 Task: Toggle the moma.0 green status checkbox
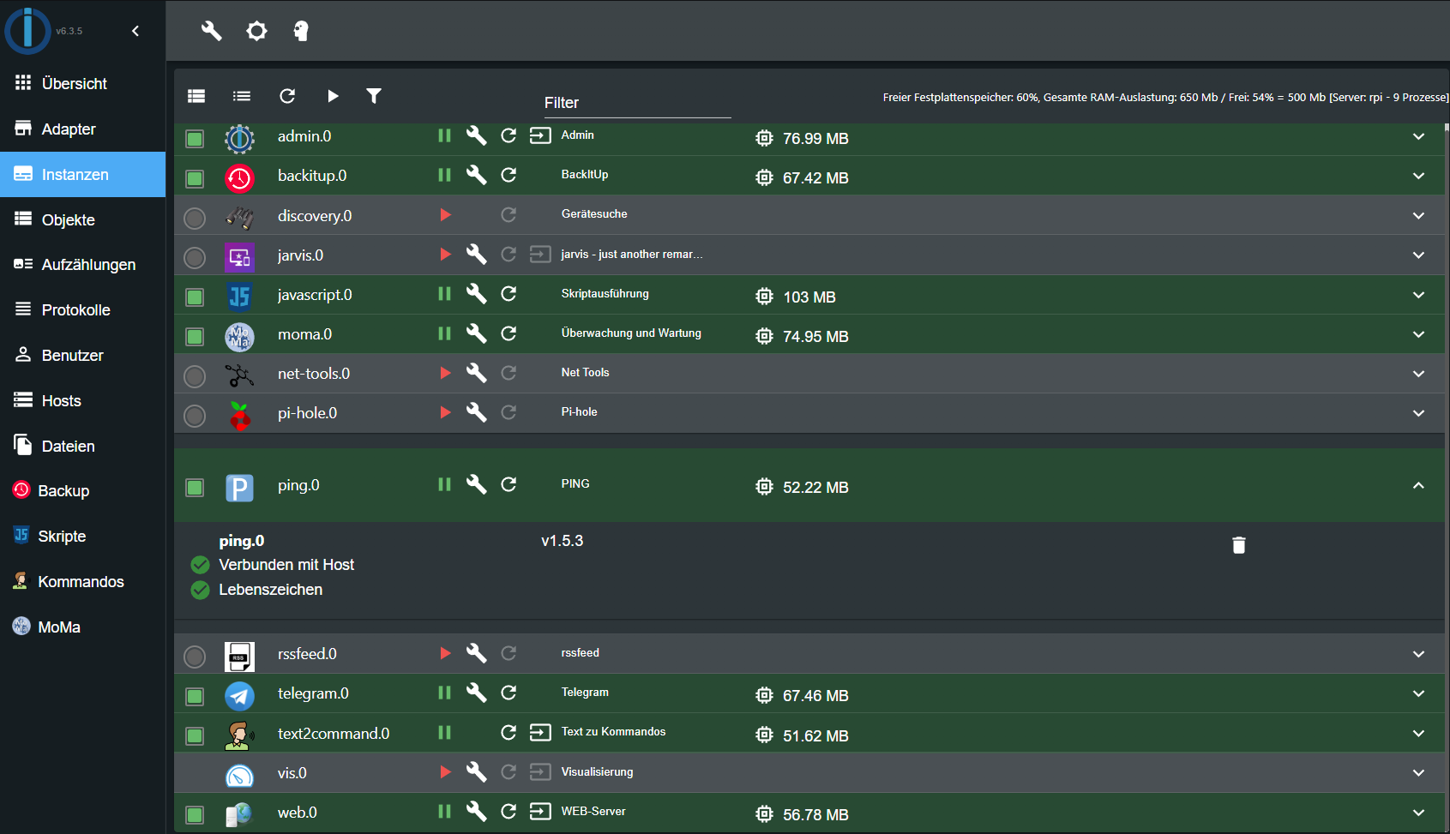(195, 336)
